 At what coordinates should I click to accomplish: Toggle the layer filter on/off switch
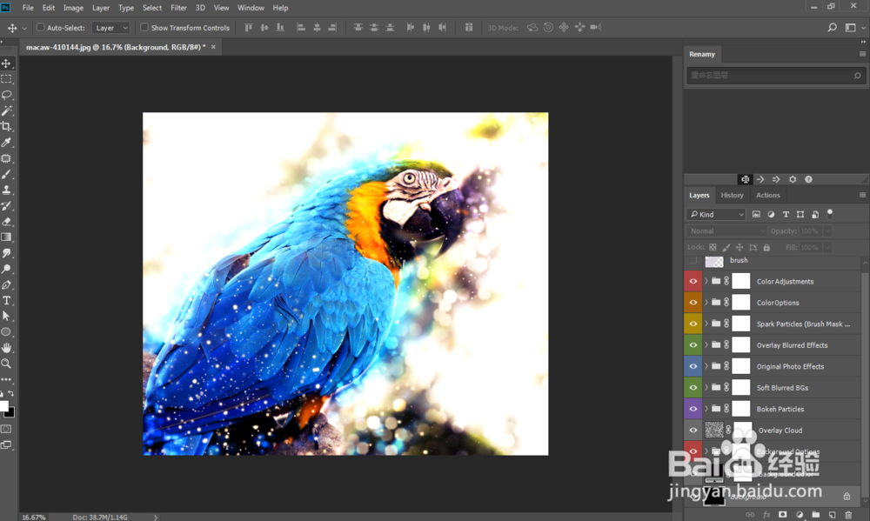pyautogui.click(x=830, y=213)
